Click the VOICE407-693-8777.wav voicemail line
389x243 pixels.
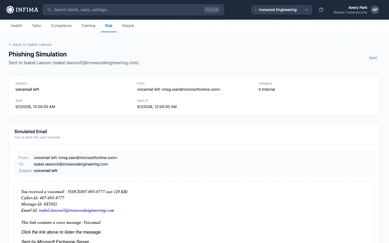[x=74, y=192]
